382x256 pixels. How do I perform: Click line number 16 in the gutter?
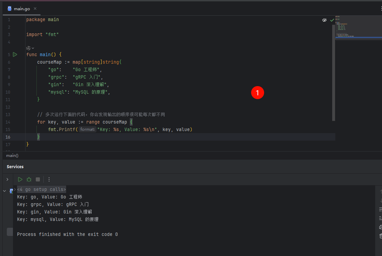tap(8, 137)
